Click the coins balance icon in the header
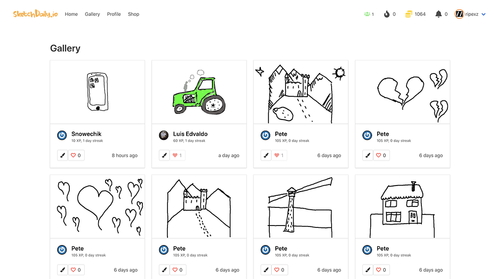This screenshot has width=500, height=279. point(408,14)
